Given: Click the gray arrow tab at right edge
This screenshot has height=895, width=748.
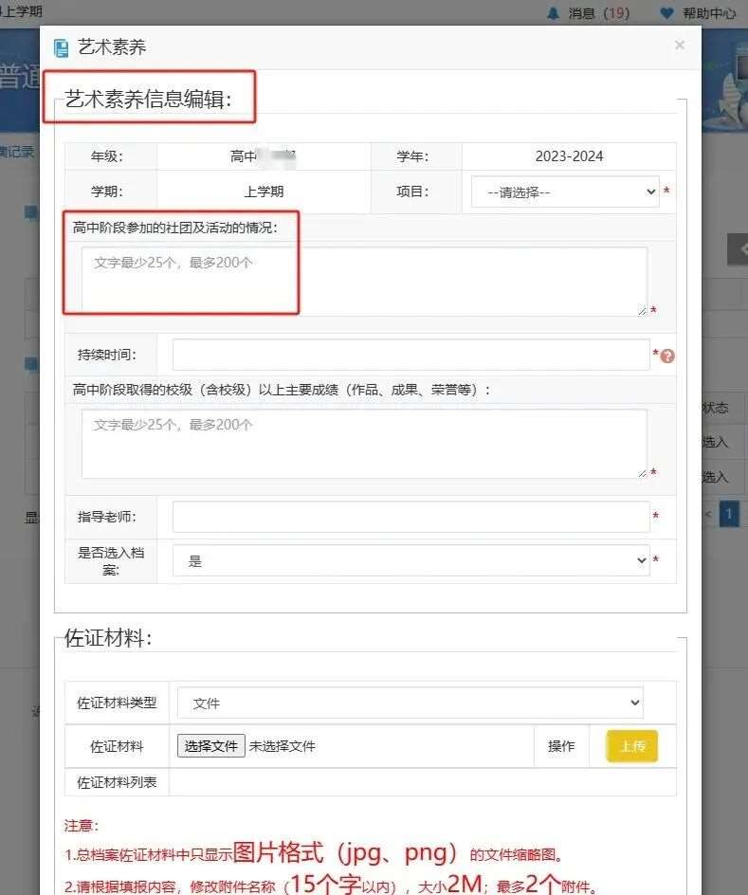Looking at the screenshot, I should pos(738,248).
